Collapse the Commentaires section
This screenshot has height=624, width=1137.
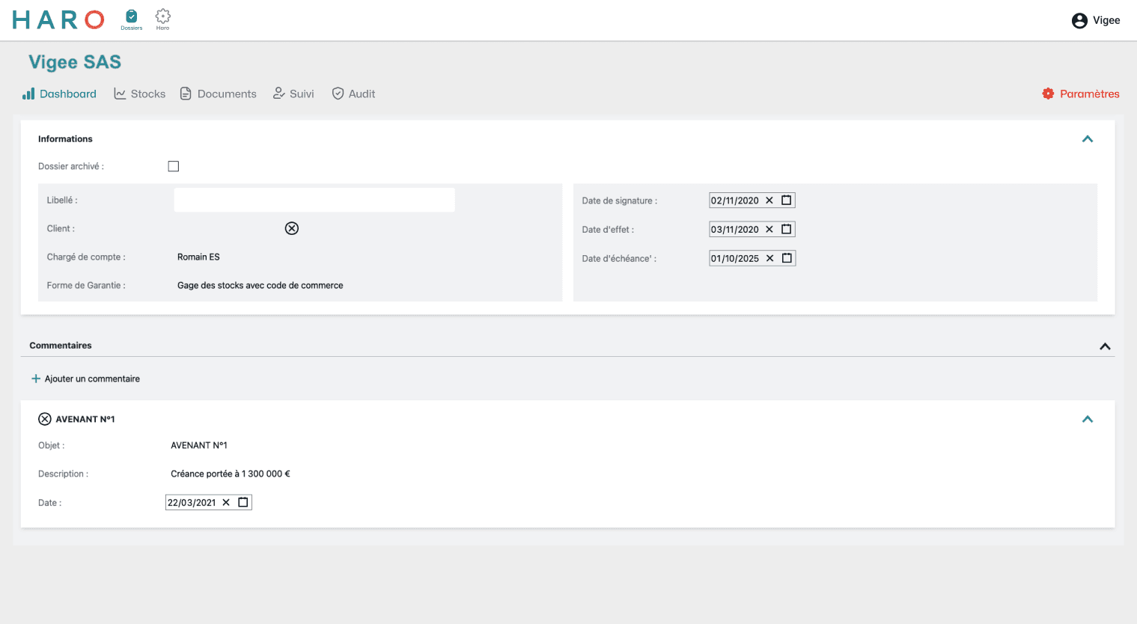(x=1105, y=346)
